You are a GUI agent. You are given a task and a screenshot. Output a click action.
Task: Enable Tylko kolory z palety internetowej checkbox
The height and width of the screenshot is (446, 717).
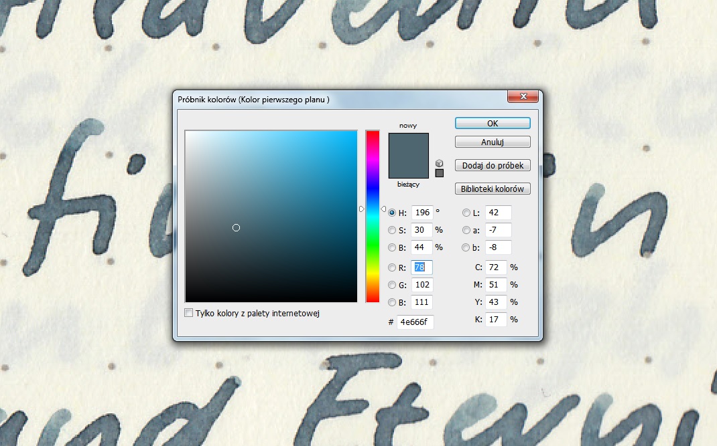pyautogui.click(x=189, y=313)
